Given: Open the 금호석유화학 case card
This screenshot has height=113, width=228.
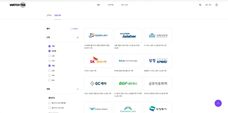Looking at the screenshot, I should coord(158,84).
